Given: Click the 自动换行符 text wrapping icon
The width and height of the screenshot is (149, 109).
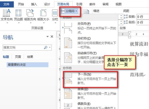Looking at the screenshot, I should pos(68,58).
